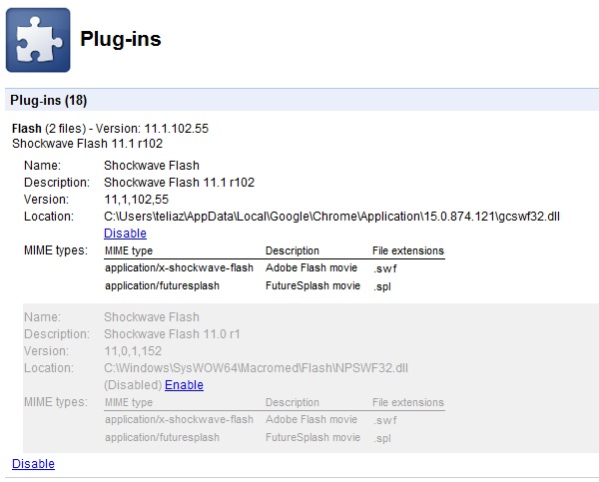The width and height of the screenshot is (599, 482).
Task: Click the gcswf32.dll location path
Action: coord(331,217)
